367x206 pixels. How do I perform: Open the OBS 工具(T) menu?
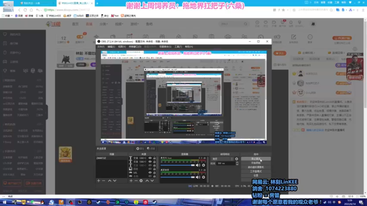tap(178, 47)
